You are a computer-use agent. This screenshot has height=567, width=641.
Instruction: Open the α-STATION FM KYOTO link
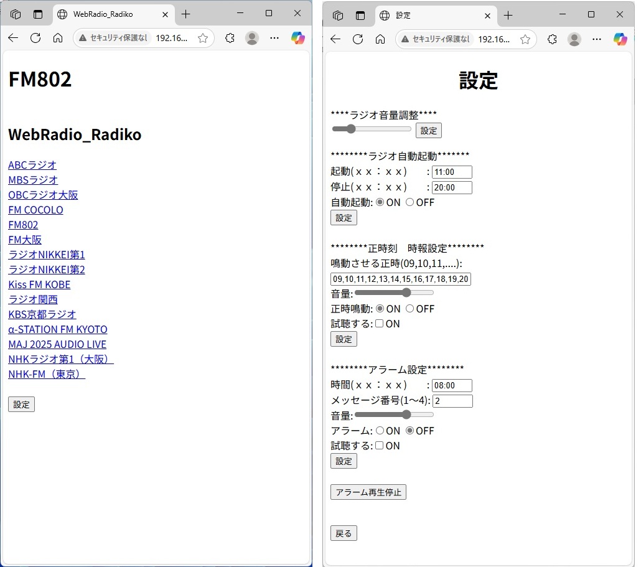tap(58, 329)
